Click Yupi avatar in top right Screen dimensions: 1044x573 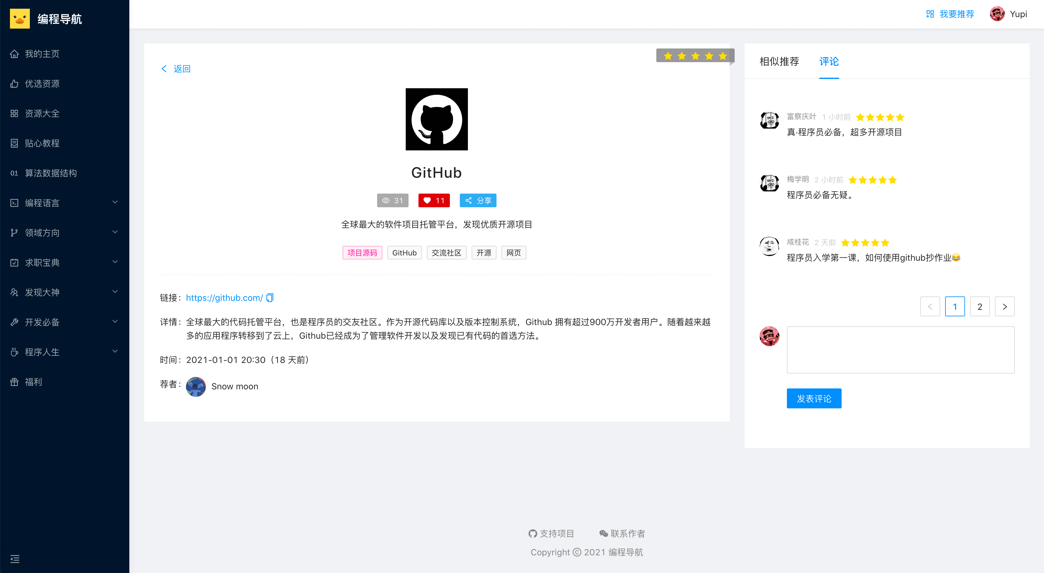997,14
